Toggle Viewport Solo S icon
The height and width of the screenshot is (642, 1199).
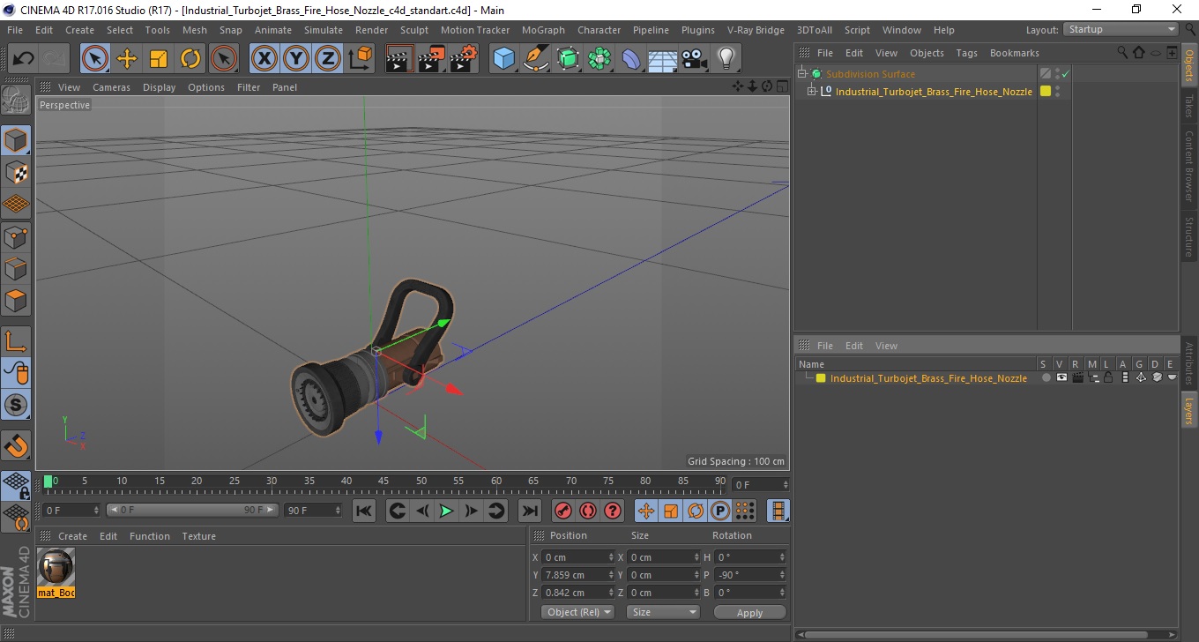16,405
